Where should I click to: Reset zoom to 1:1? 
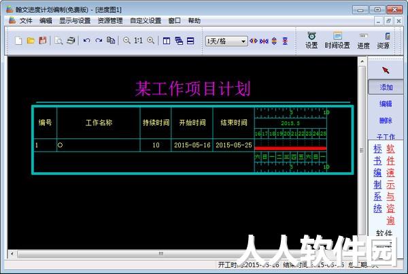[x=138, y=41]
